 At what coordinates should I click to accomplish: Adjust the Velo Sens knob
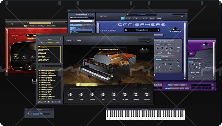[x=147, y=94]
